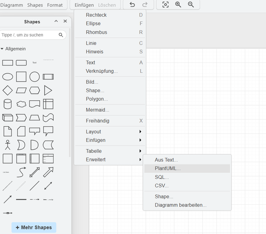The height and width of the screenshot is (234, 266).
Task: Select the dashed line shape
Action: pos(8,186)
